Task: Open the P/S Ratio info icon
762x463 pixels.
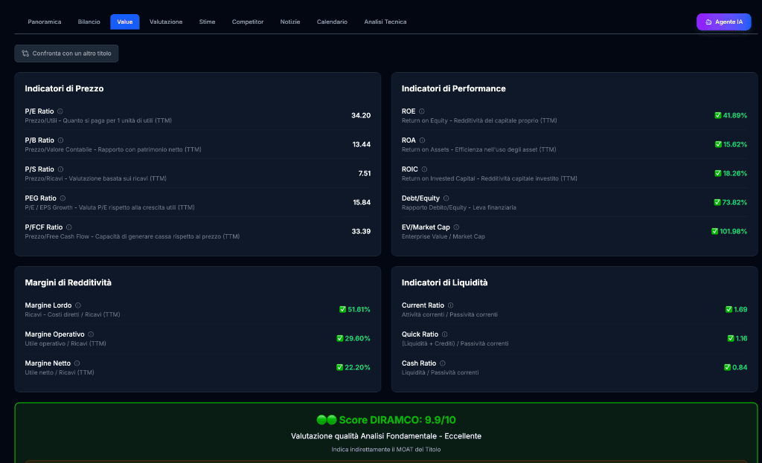Action: [x=61, y=169]
